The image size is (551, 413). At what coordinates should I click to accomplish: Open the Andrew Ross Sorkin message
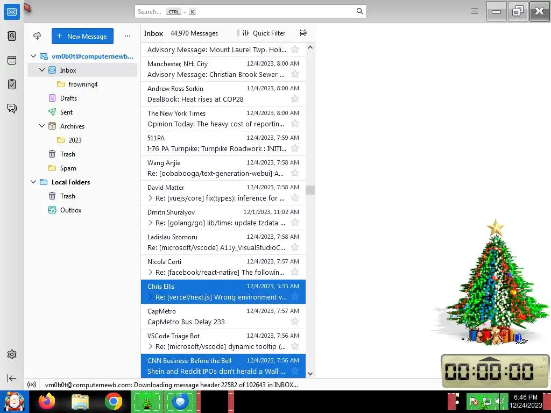point(223,94)
